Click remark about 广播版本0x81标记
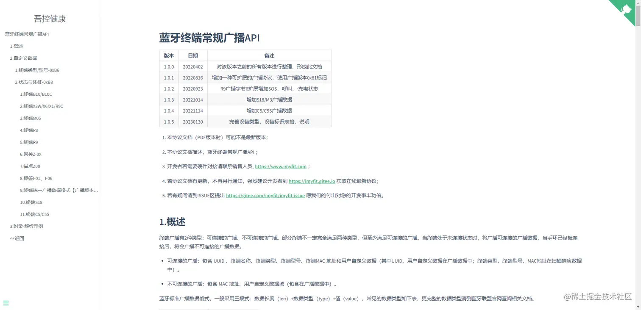Screen dimensions: 641x310 (269, 77)
